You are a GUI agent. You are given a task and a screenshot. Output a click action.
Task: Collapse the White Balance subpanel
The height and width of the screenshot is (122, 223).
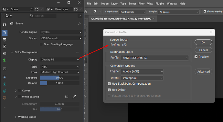16,97
